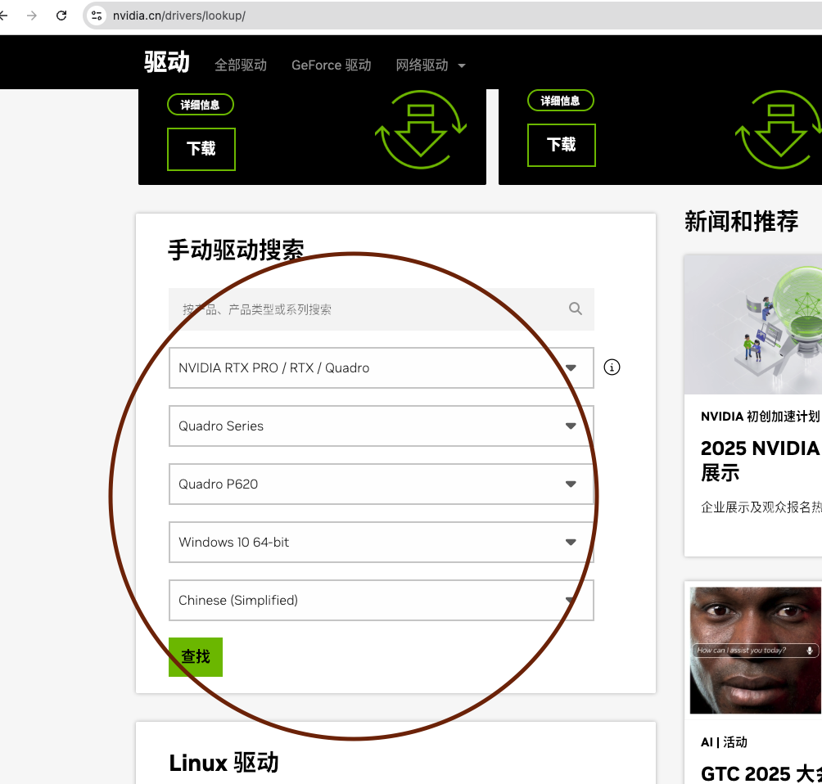822x784 pixels.
Task: Click the product search input field
Action: 382,309
